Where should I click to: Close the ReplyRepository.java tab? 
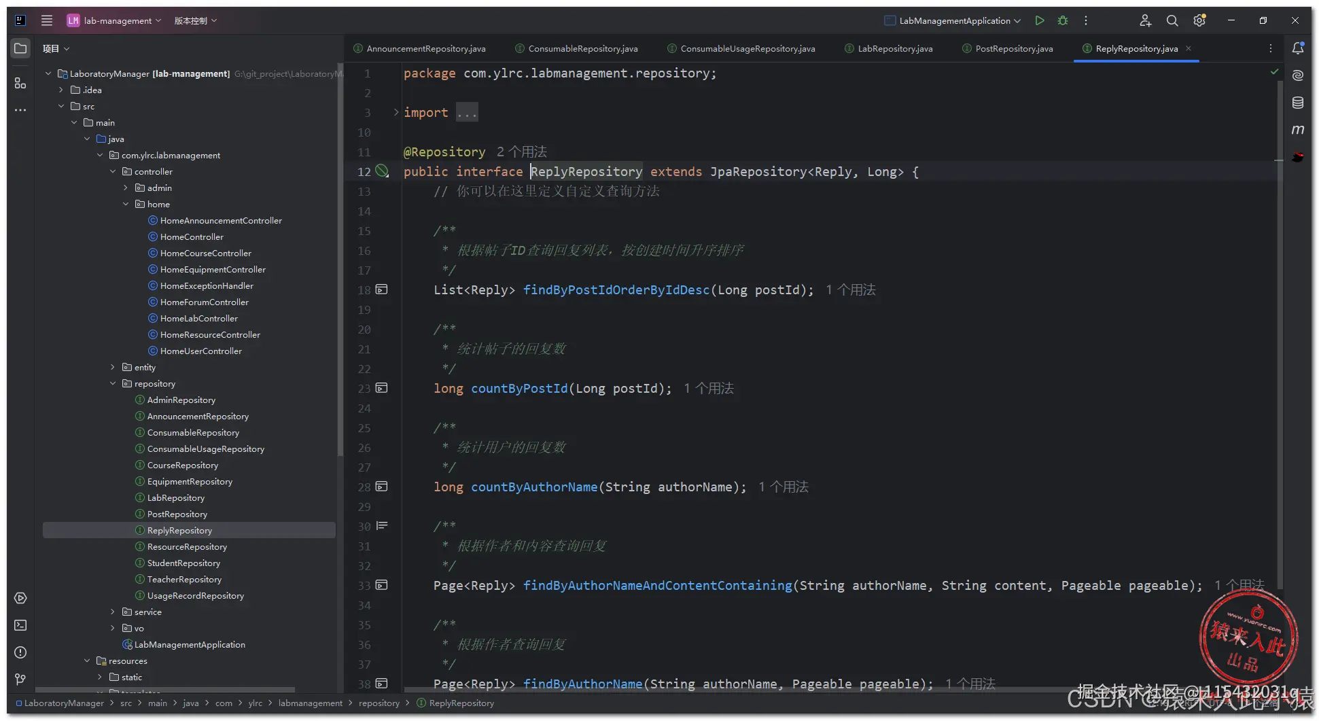tap(1189, 48)
